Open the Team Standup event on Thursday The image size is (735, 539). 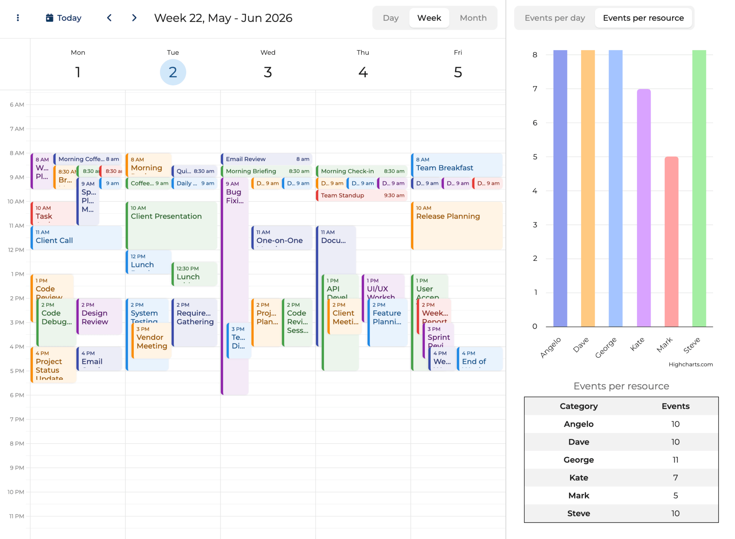tap(361, 195)
